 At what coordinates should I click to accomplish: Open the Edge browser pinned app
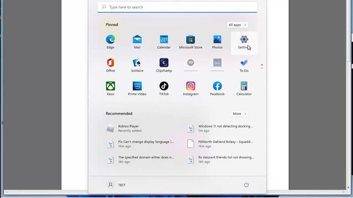[110, 42]
